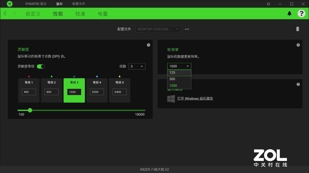Image resolution: width=309 pixels, height=173 pixels.
Task: Switch to the 鼠标 top tab
Action: pos(59,4)
